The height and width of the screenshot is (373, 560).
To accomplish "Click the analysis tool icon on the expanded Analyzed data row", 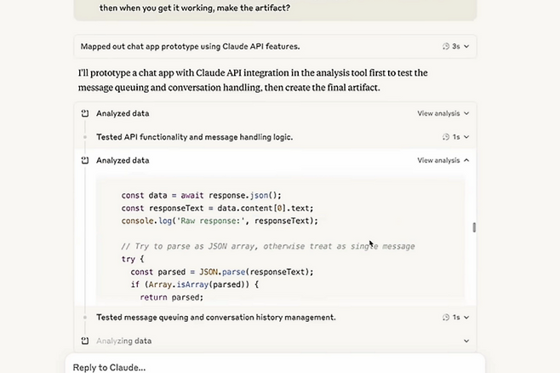I will [85, 160].
